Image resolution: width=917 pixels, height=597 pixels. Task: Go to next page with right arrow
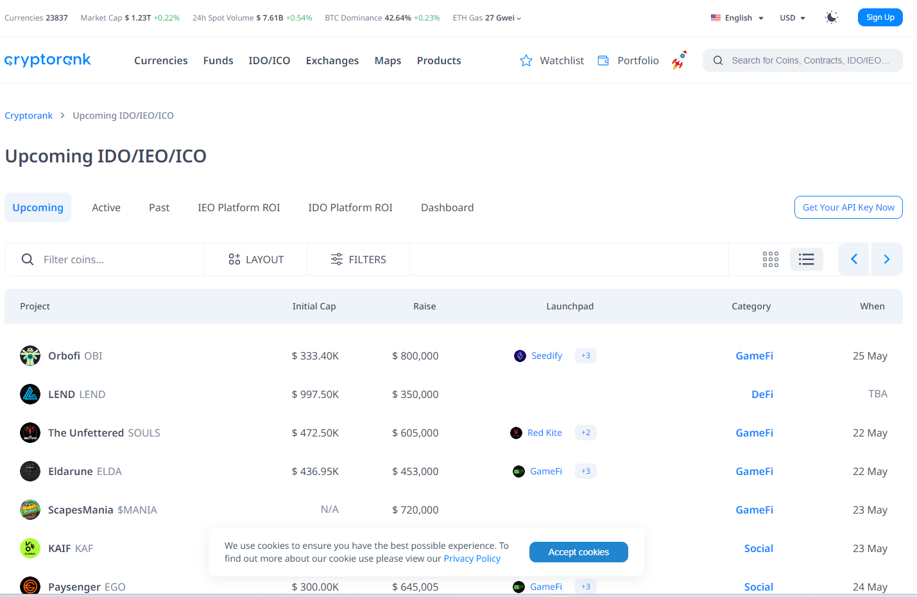887,259
